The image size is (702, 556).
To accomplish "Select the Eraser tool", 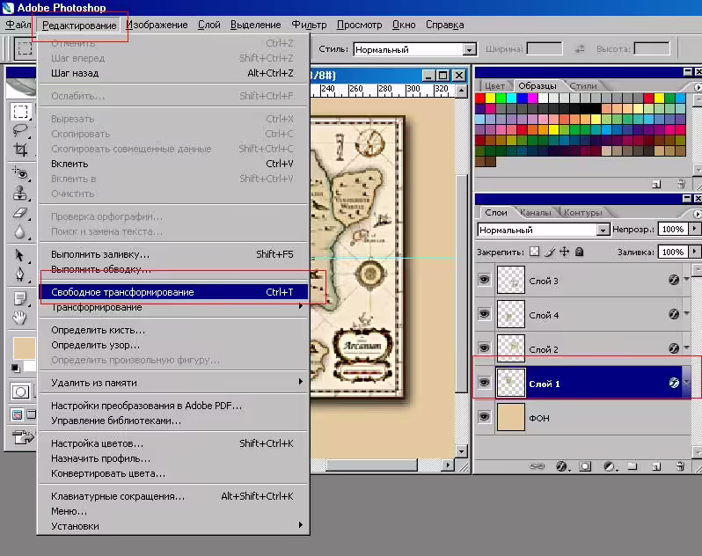I will click(20, 213).
